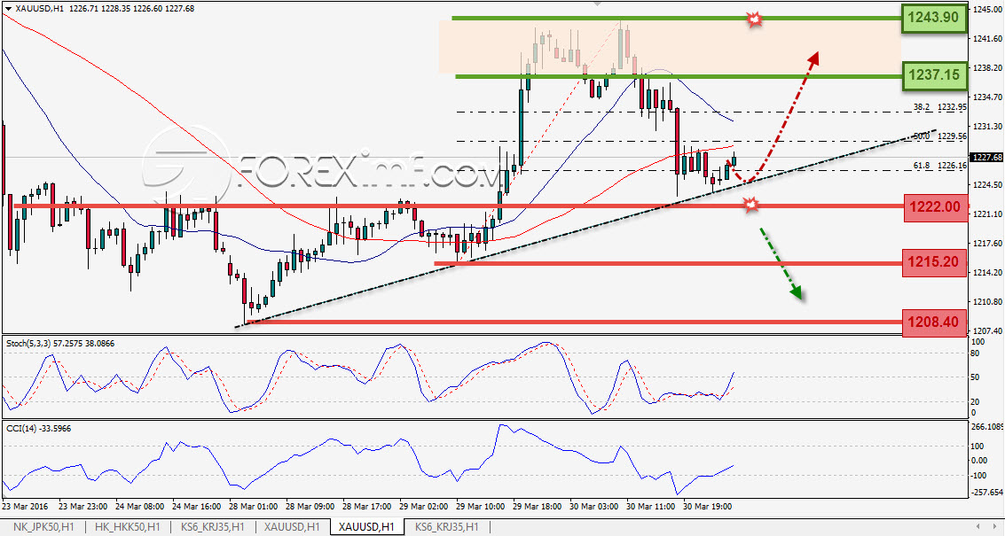Click the red 1208.40 support label

coord(933,322)
